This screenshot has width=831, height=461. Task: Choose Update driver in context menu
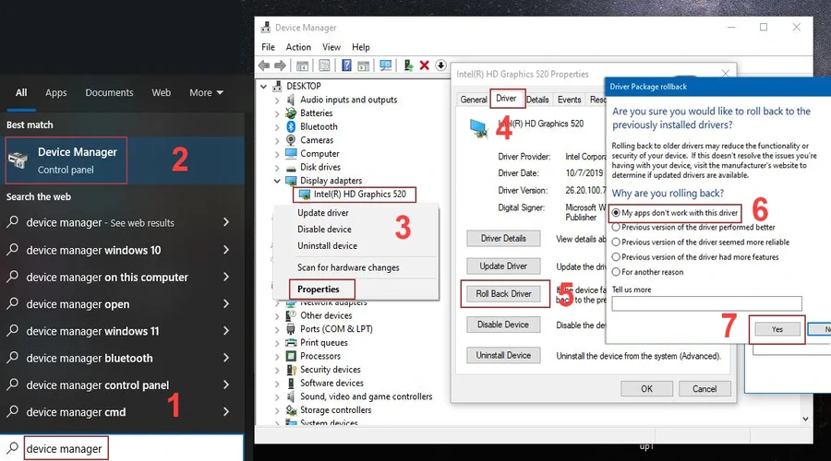point(323,213)
